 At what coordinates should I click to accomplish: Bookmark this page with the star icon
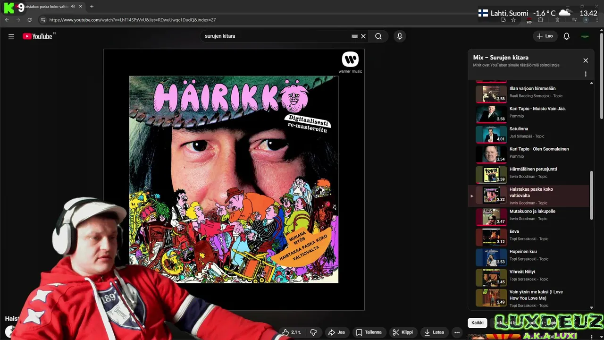click(513, 20)
